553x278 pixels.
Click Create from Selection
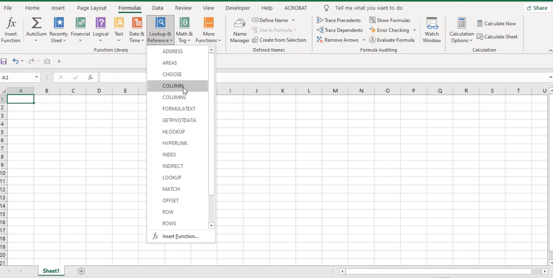(x=279, y=40)
